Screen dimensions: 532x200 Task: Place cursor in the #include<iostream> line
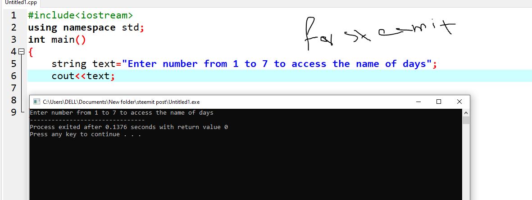[81, 15]
